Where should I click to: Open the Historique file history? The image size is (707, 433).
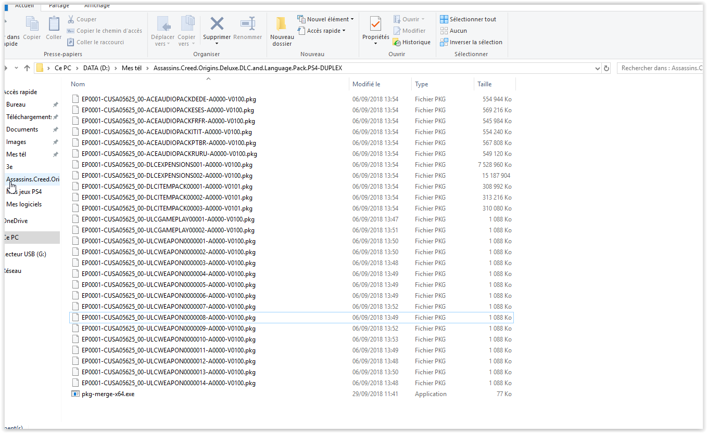pyautogui.click(x=411, y=42)
